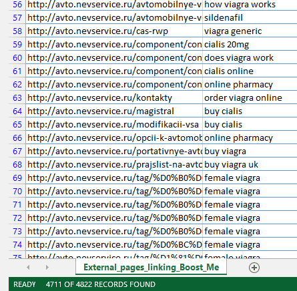Go to next sheet tab arrow

pyautogui.click(x=47, y=267)
